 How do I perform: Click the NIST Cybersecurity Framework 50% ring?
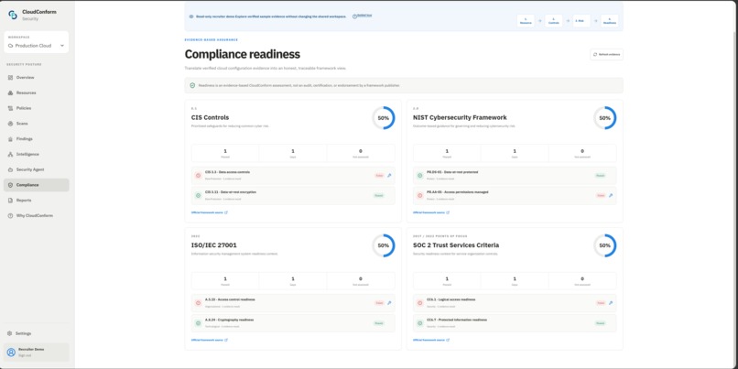(604, 118)
